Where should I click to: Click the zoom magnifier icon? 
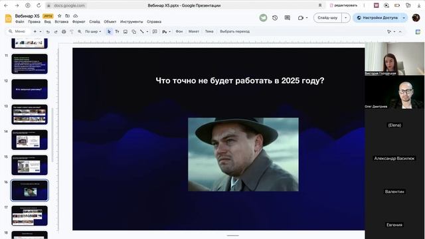[80, 32]
